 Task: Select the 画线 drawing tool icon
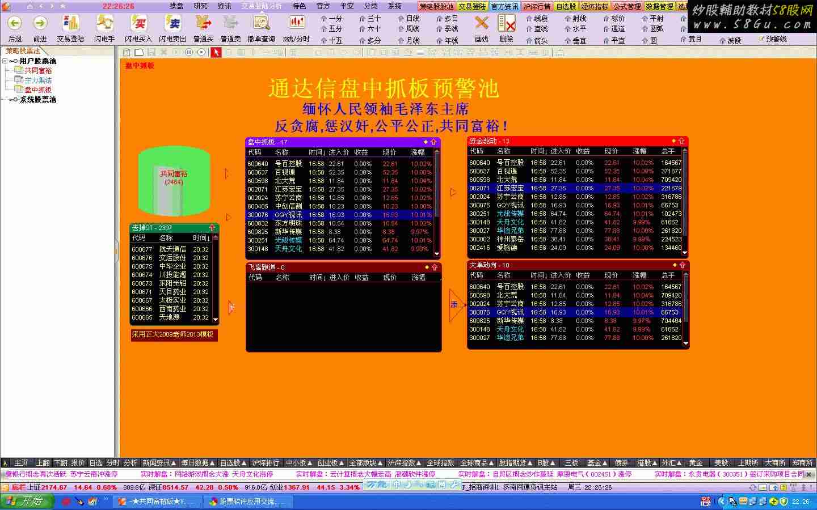click(481, 23)
